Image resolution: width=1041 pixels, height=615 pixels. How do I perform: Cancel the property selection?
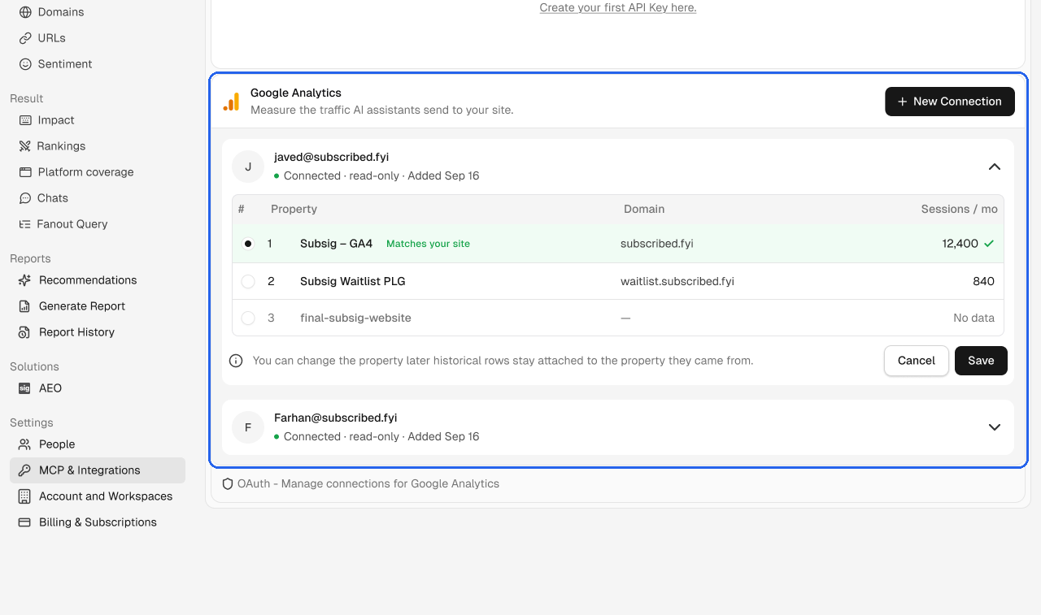click(917, 361)
